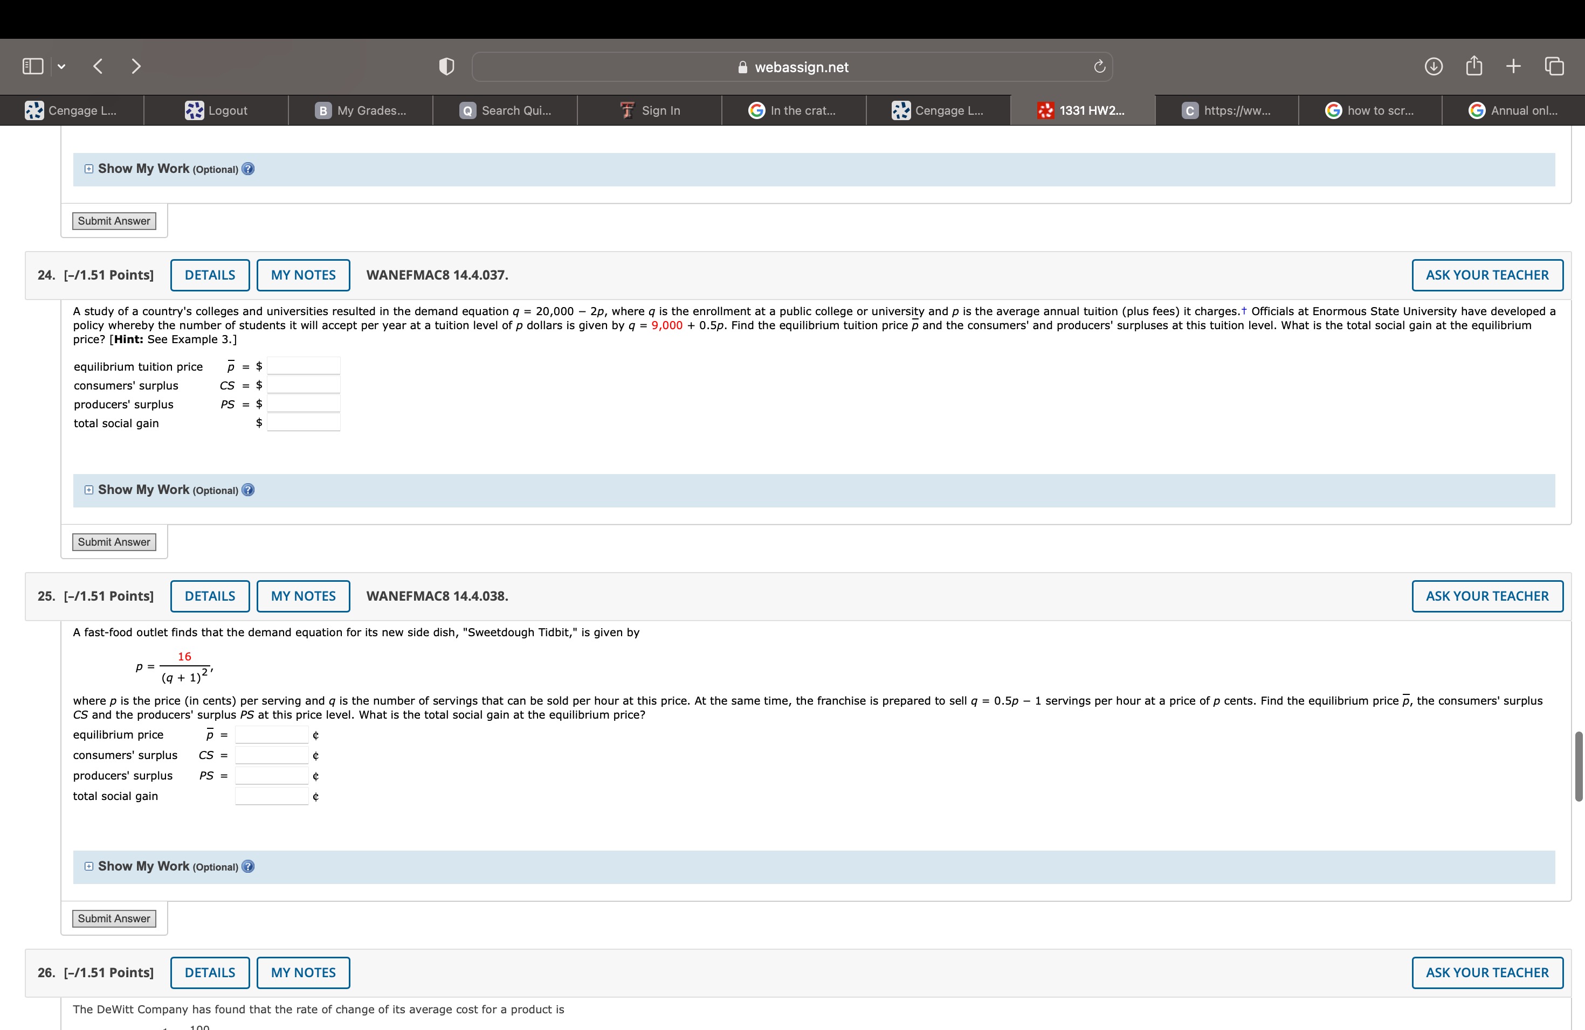Image resolution: width=1585 pixels, height=1030 pixels.
Task: Click the Share icon in toolbar
Action: click(x=1474, y=66)
